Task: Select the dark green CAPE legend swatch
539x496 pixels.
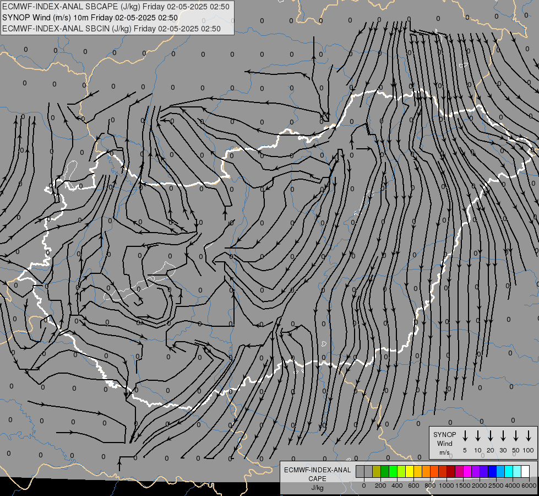Action: (x=385, y=471)
